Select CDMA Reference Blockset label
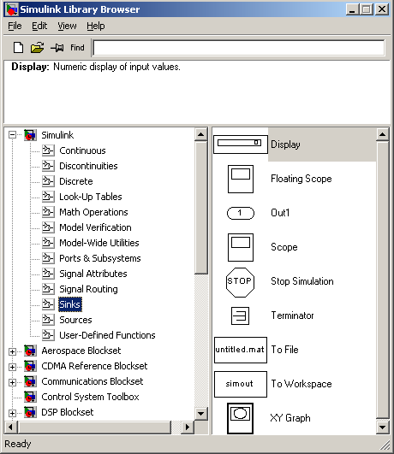 94,366
